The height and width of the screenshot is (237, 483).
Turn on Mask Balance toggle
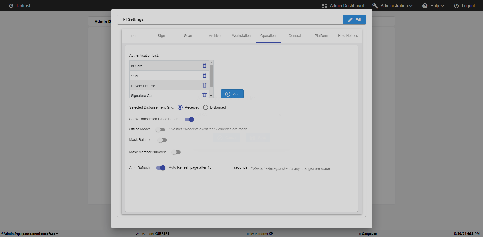[x=162, y=140]
